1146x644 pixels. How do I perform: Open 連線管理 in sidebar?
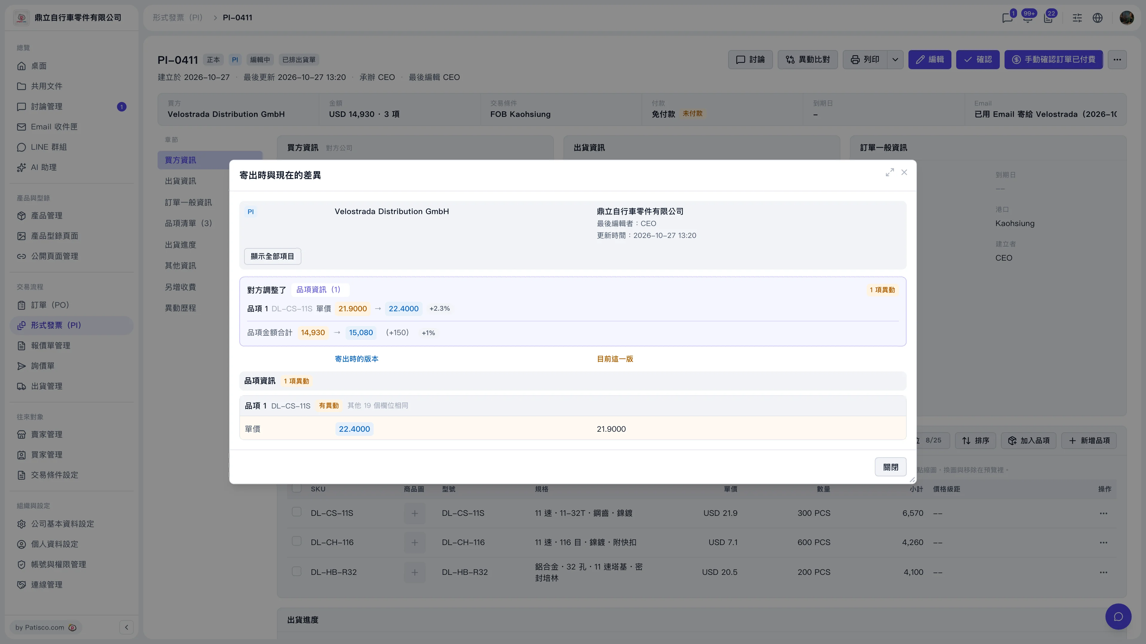point(71,585)
